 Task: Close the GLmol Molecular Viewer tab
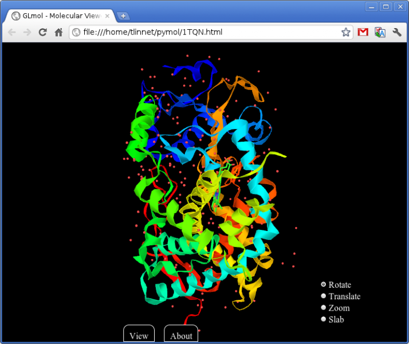(107, 15)
